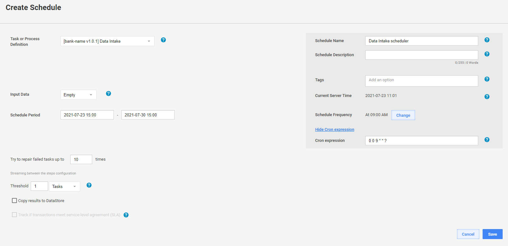Open the Input Data Empty dropdown
Image resolution: width=508 pixels, height=246 pixels.
[x=78, y=95]
